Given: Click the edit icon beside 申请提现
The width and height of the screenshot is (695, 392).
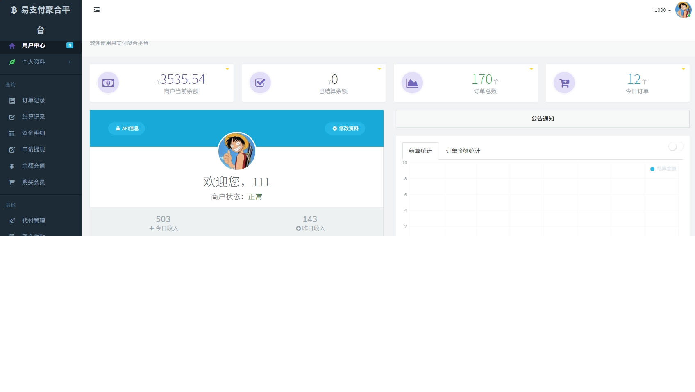Looking at the screenshot, I should 12,150.
